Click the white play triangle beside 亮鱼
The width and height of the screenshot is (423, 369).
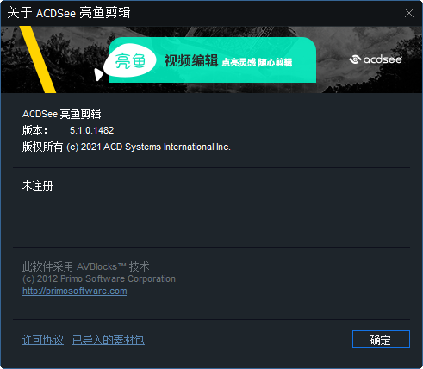coord(98,74)
